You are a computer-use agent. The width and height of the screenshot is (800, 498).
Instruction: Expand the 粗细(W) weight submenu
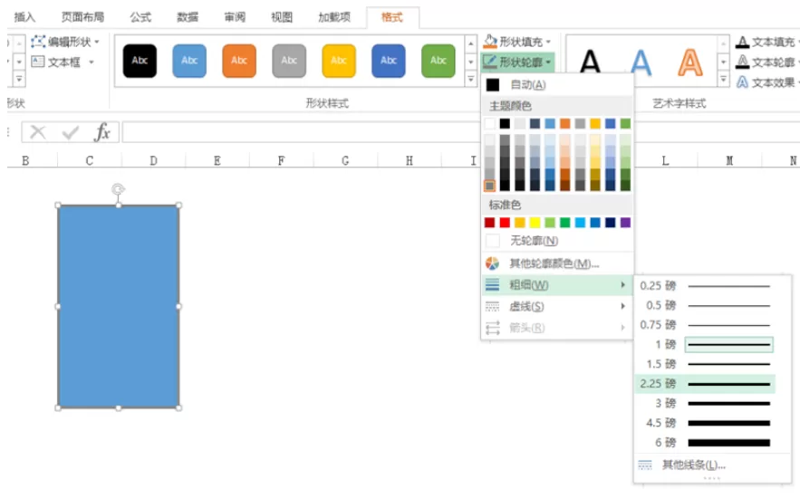[557, 285]
